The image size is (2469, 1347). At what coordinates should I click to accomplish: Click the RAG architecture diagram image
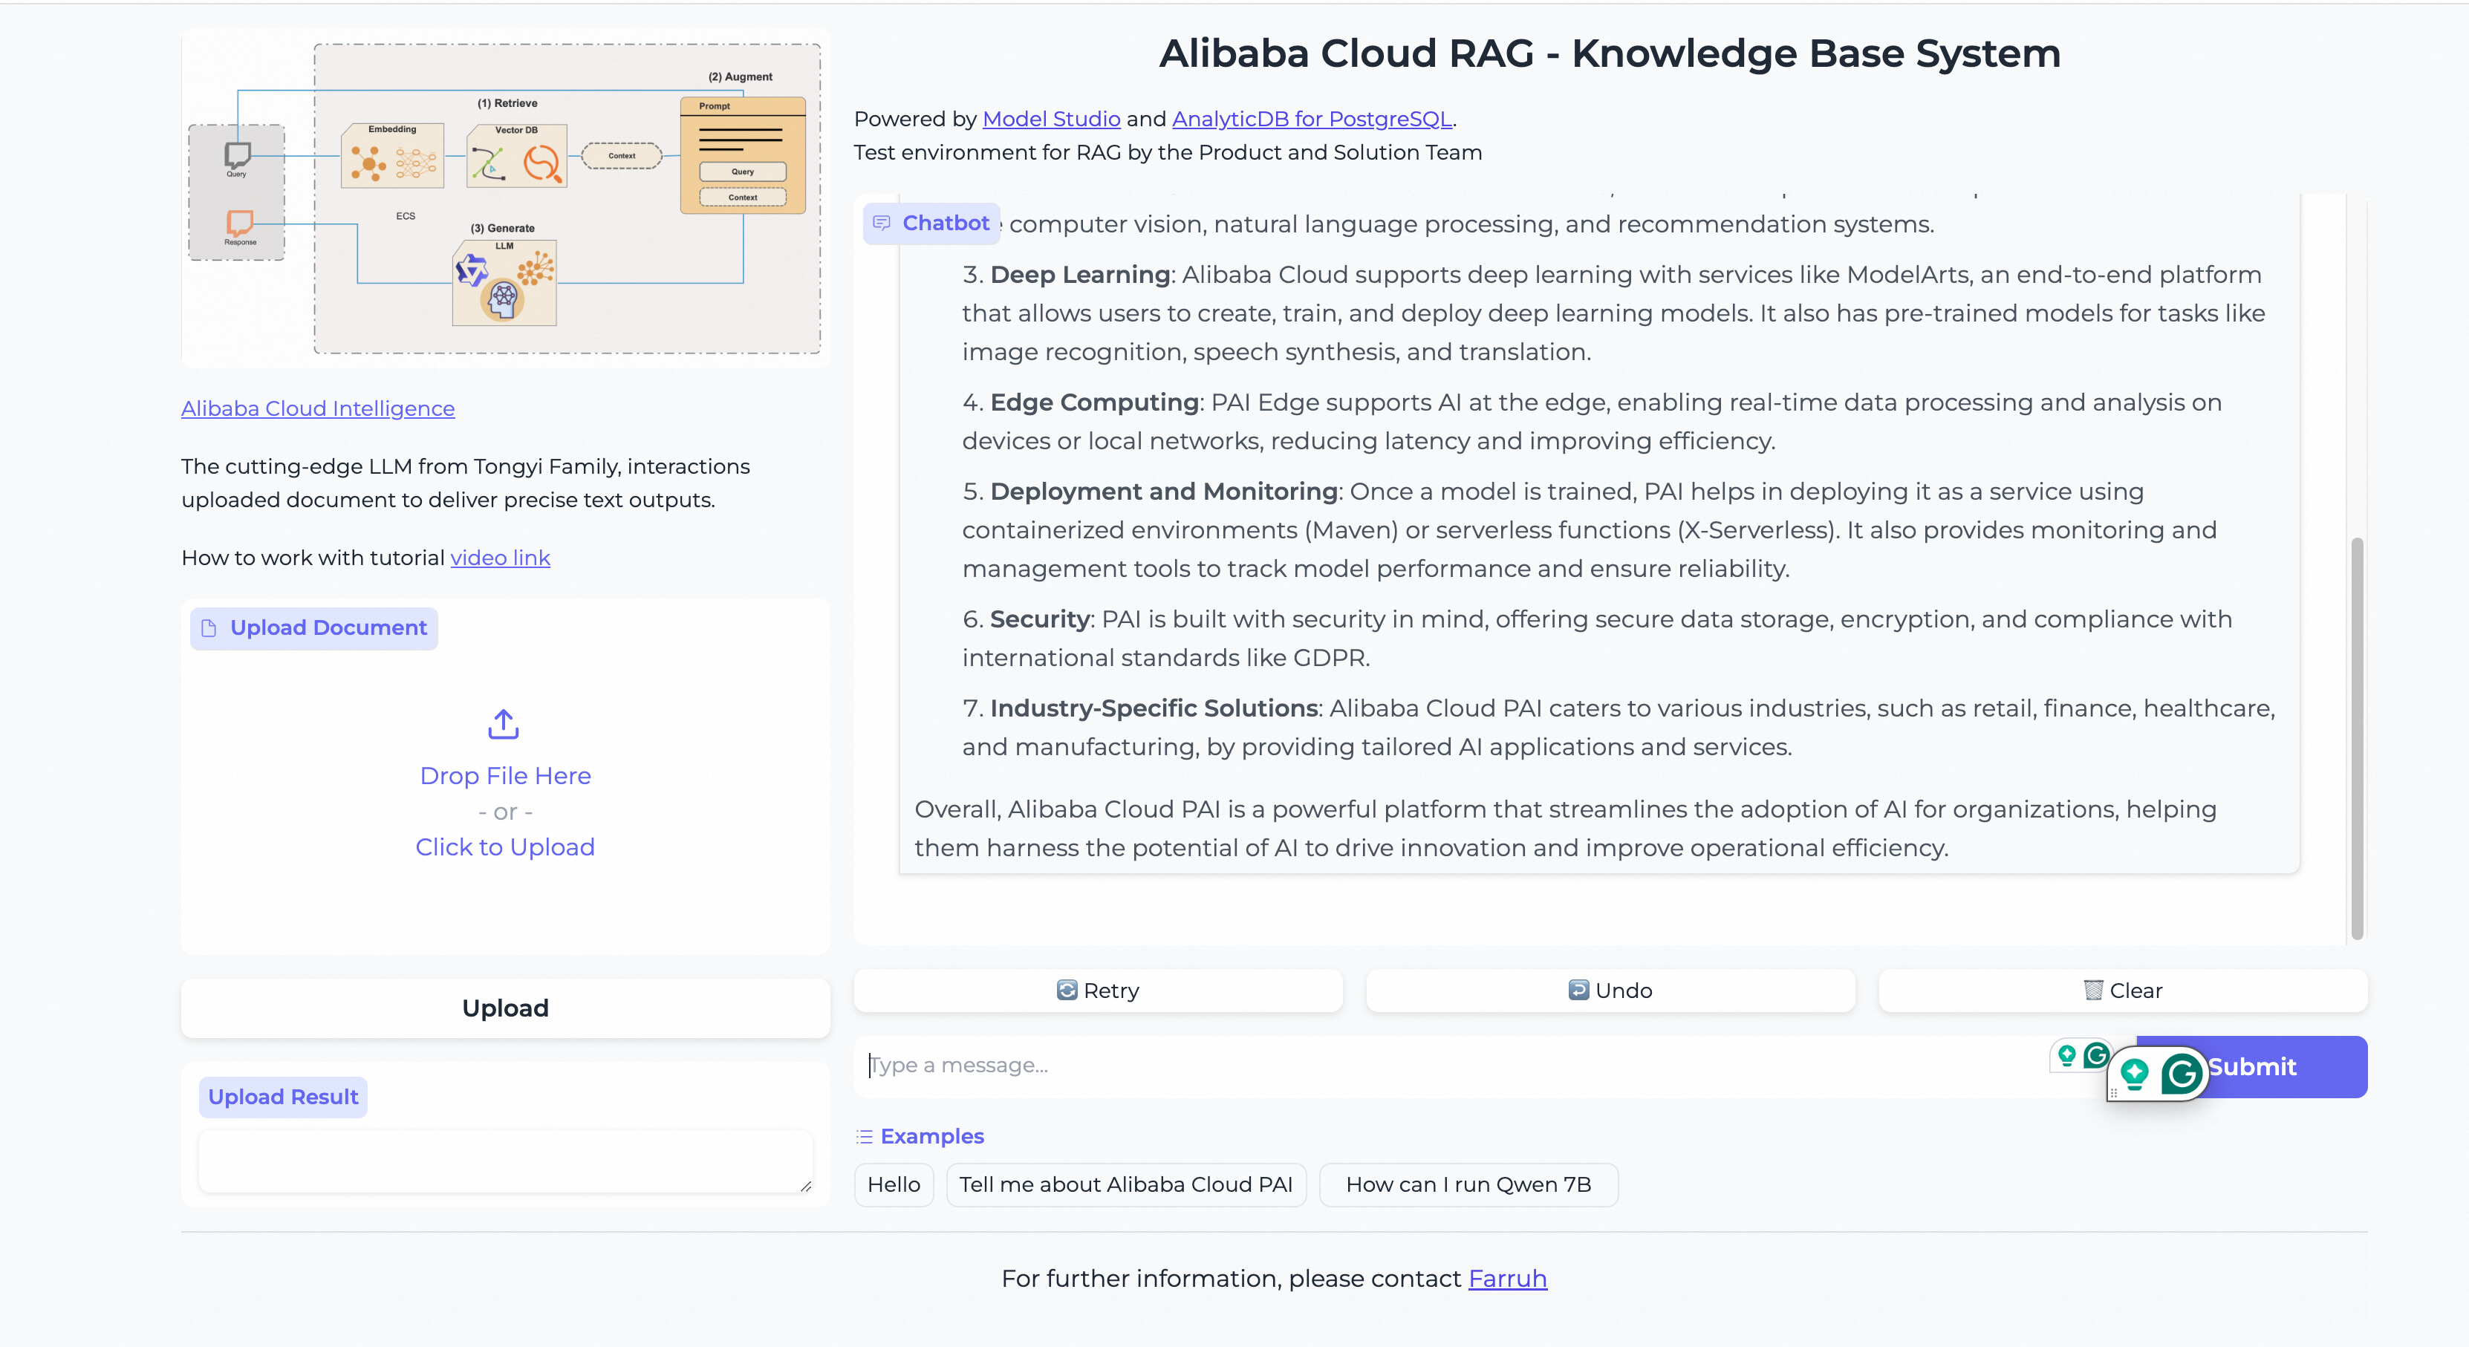505,198
